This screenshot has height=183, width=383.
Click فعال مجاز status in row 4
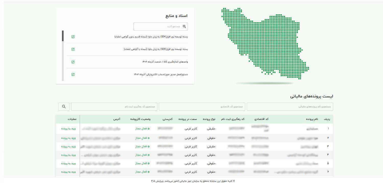[142, 155]
